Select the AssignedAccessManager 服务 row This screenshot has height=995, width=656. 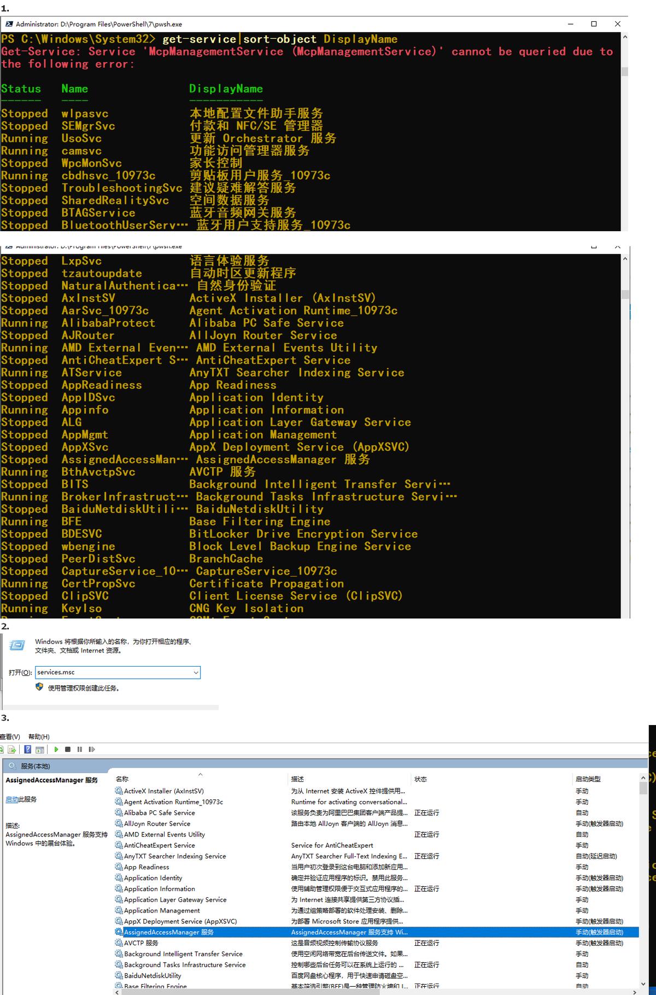pos(169,932)
